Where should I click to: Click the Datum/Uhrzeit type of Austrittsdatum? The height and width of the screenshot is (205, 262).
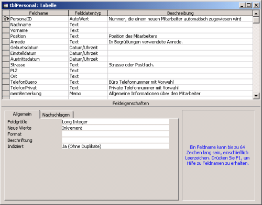pos(88,59)
